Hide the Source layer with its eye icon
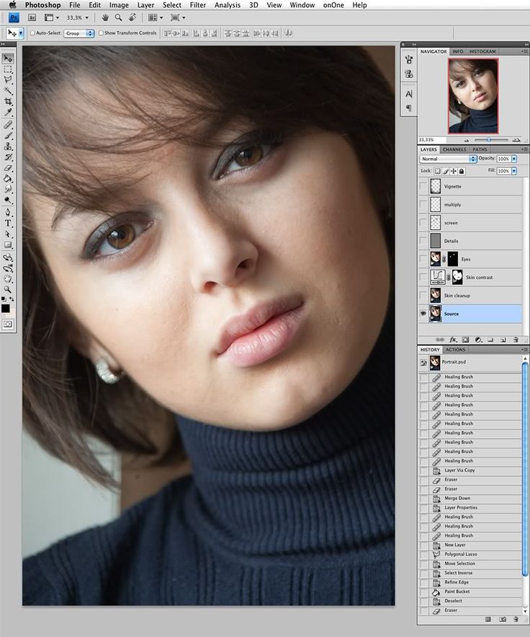Screen dimensions: 530x637 423,314
